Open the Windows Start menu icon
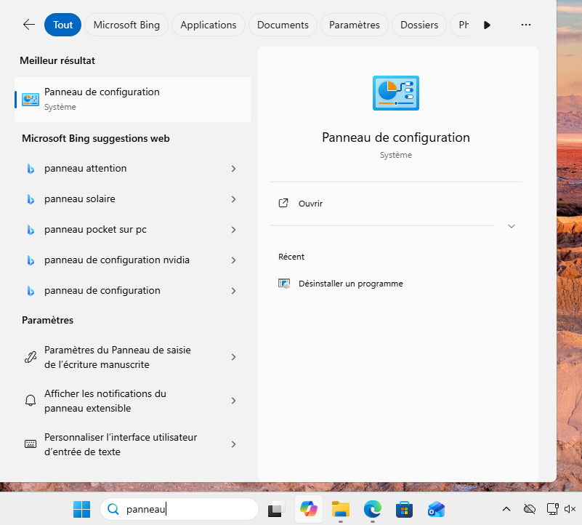Viewport: 582px width, 525px height. (x=81, y=510)
